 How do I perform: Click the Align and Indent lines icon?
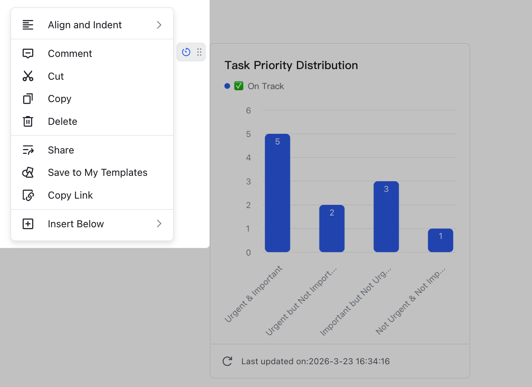click(28, 25)
